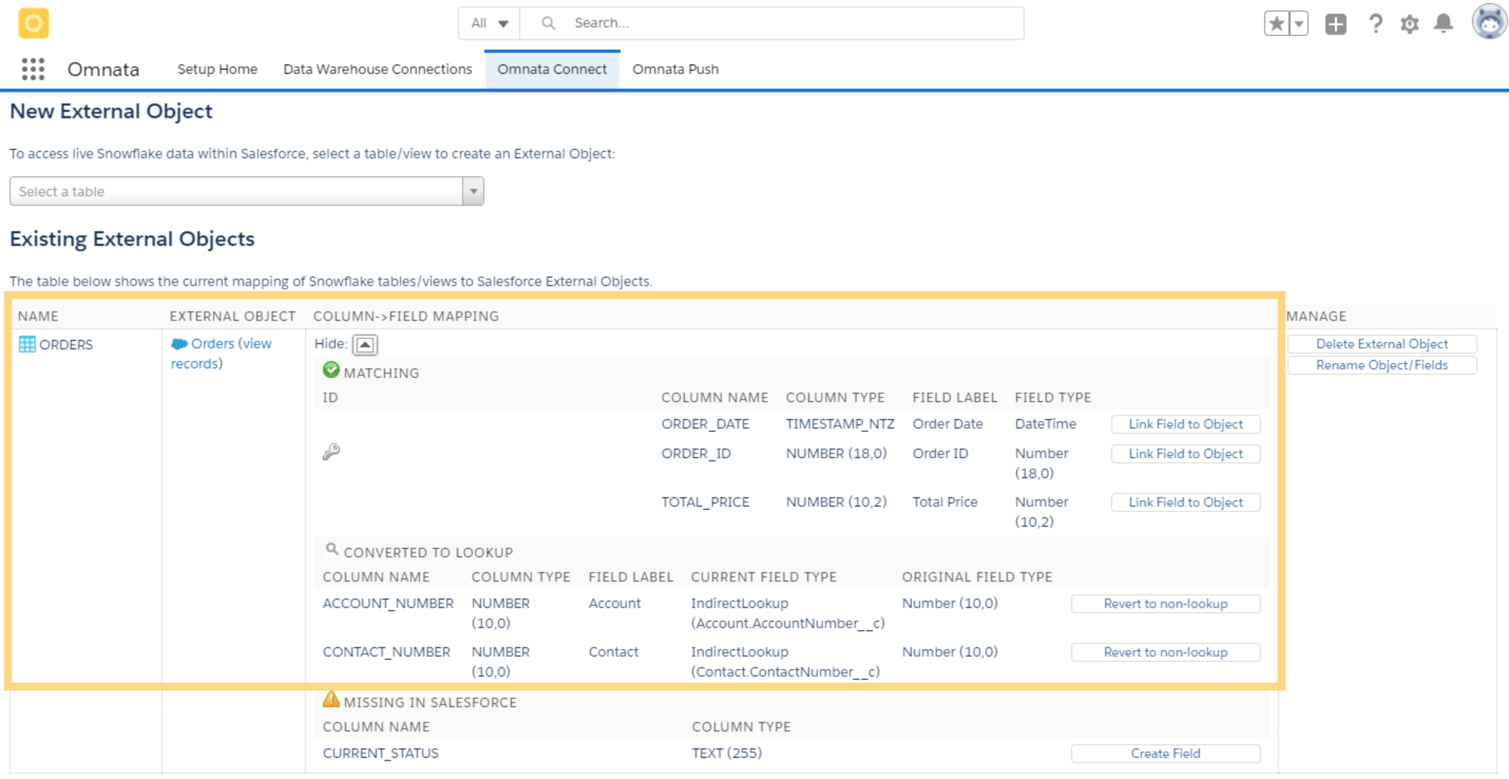This screenshot has height=779, width=1509.
Task: Click the Total Price field label
Action: pos(945,502)
